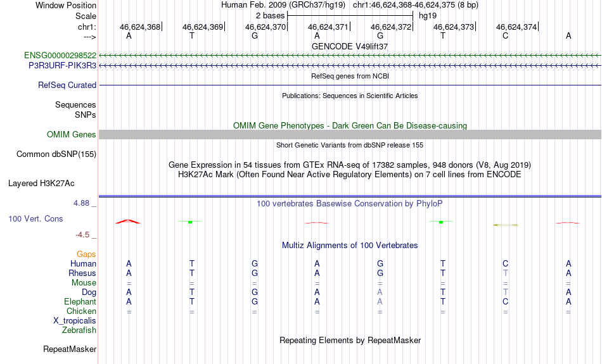
Task: Click the Human Feb. 2009 (GRCh37/hg19) title
Action: tap(283, 5)
